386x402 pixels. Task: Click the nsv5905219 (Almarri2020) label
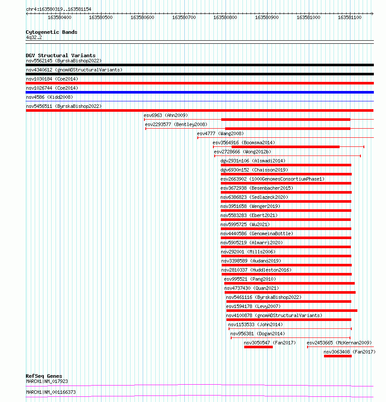252,243
